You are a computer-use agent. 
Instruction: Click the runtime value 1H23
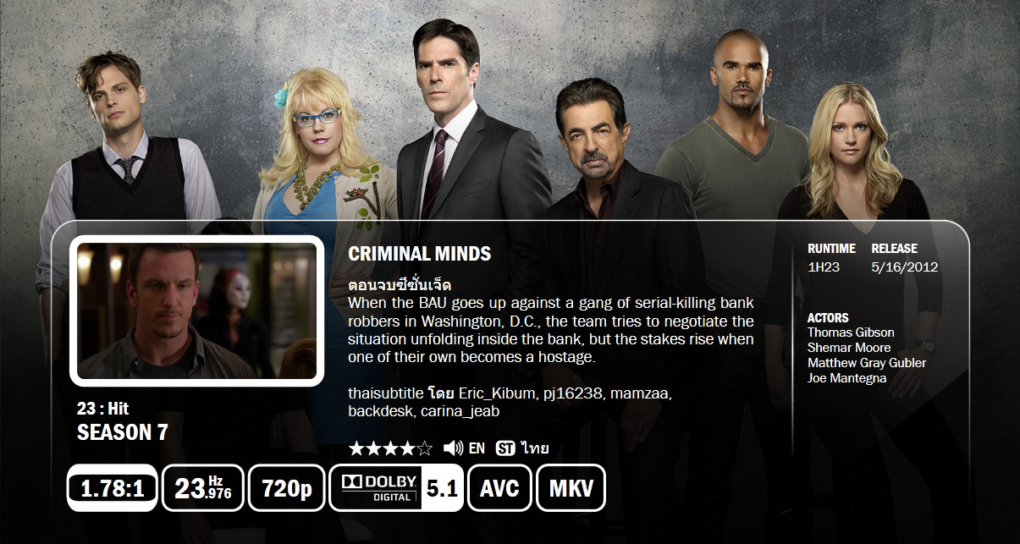(x=824, y=267)
